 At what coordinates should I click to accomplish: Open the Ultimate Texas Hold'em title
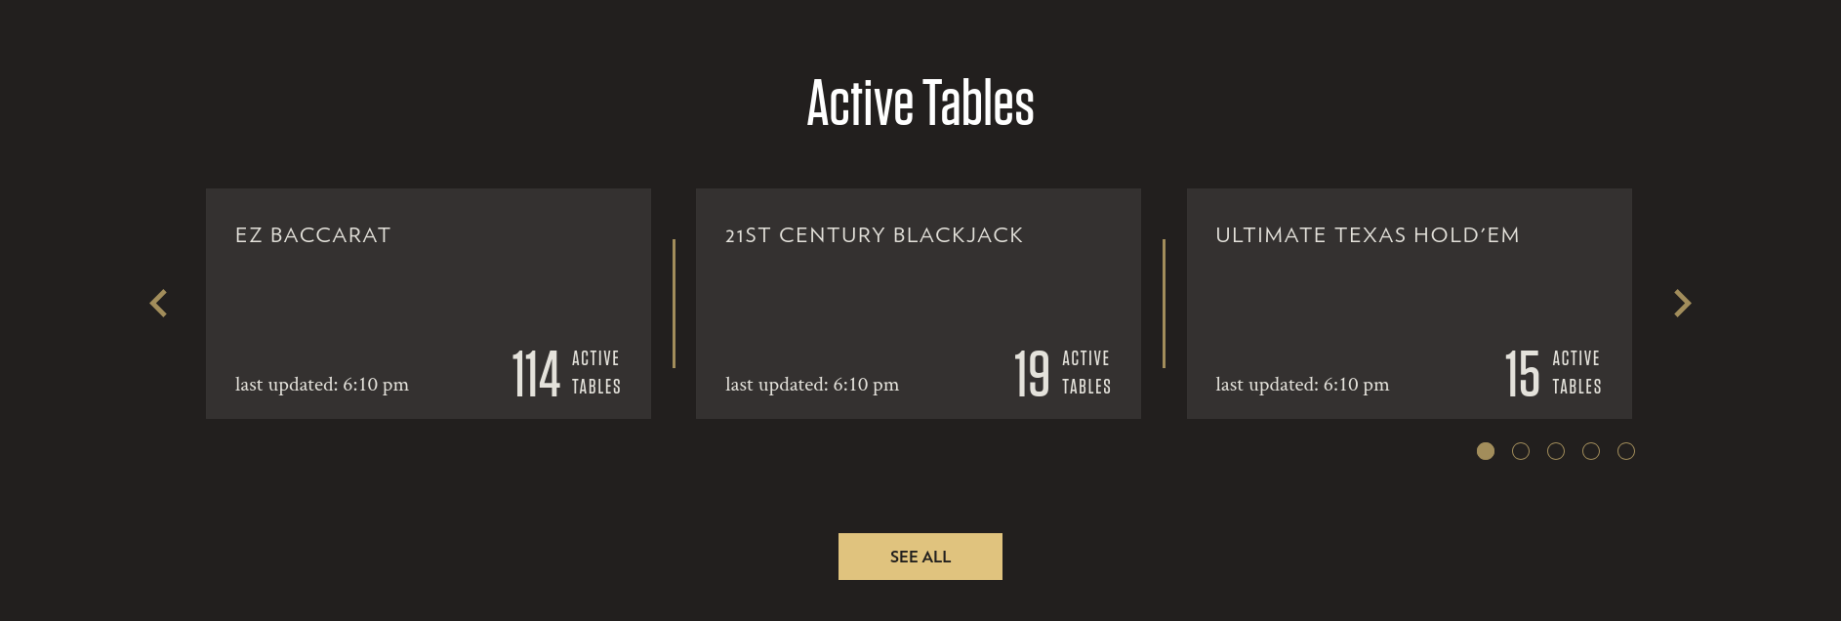click(1367, 235)
